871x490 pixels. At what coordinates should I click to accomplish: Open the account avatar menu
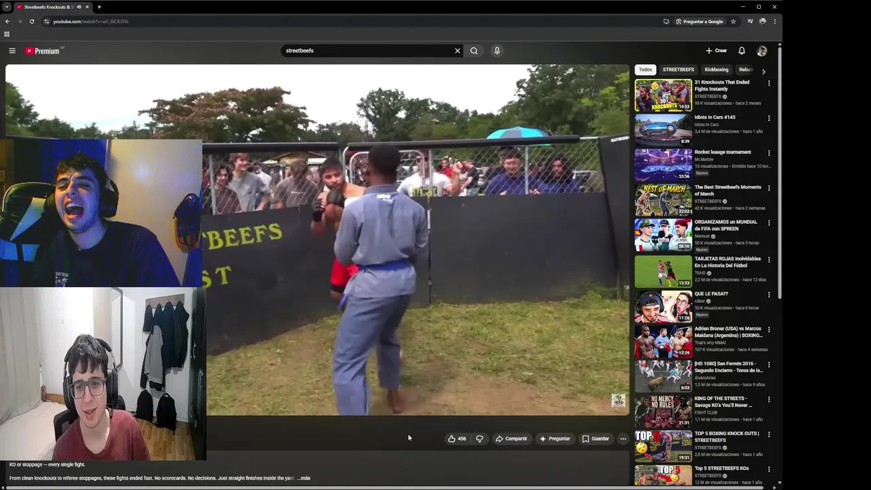pos(761,50)
